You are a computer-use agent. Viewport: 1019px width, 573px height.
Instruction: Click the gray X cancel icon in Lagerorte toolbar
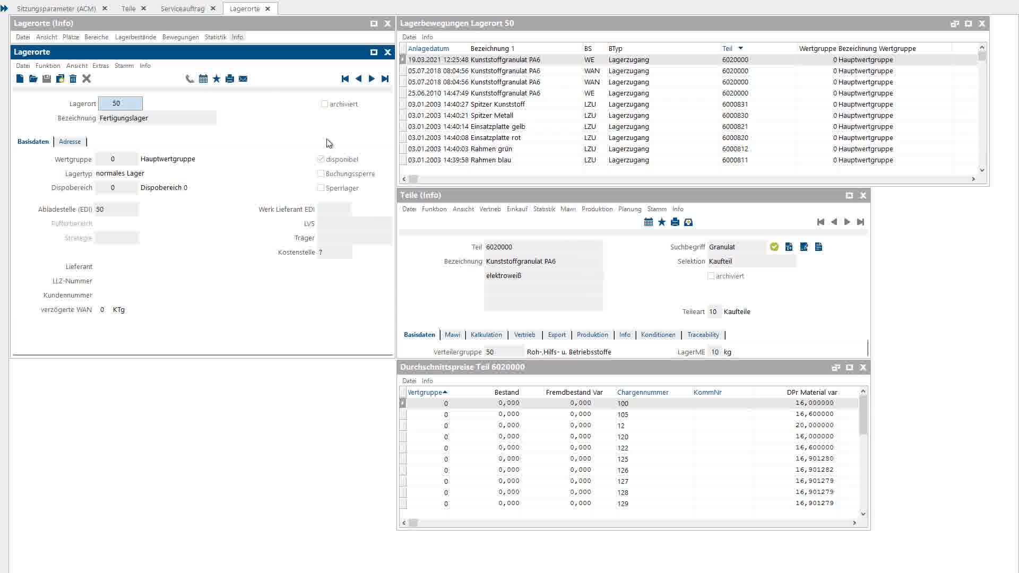(87, 79)
